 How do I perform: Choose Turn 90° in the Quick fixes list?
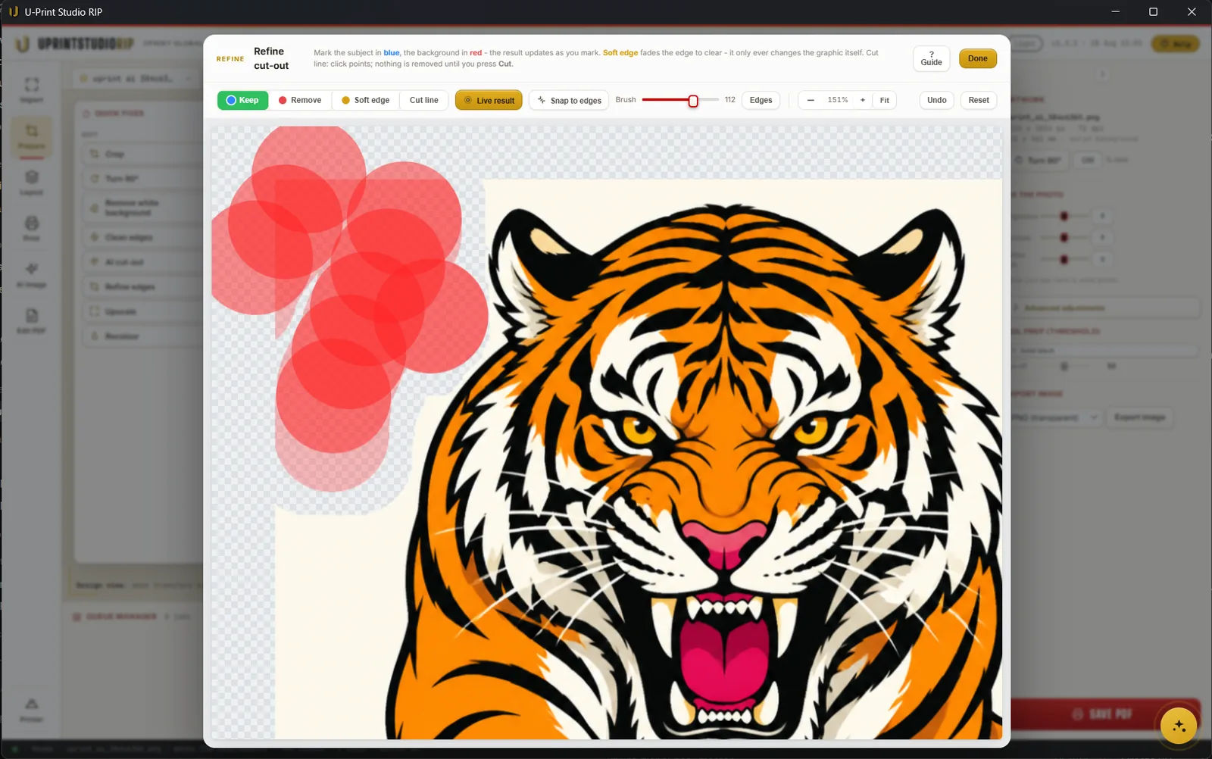pos(142,179)
